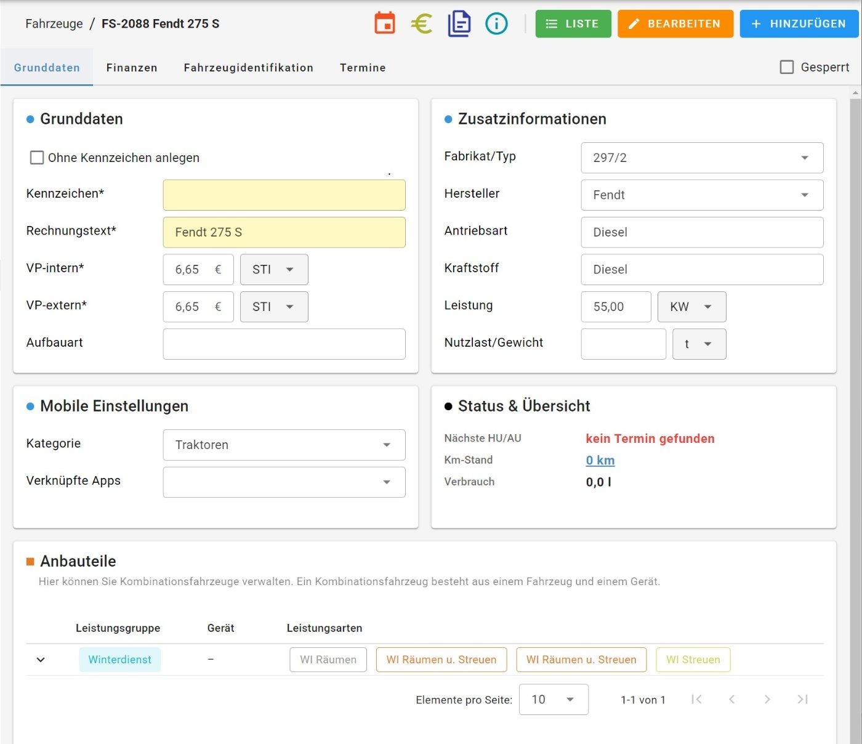862x744 pixels.
Task: Open the blue documents icon
Action: point(459,23)
